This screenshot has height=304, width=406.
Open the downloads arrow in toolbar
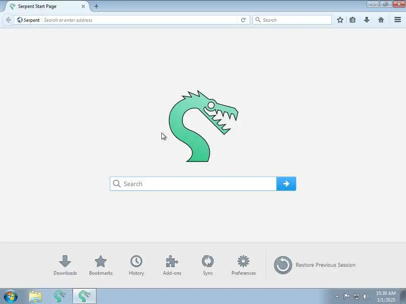367,20
